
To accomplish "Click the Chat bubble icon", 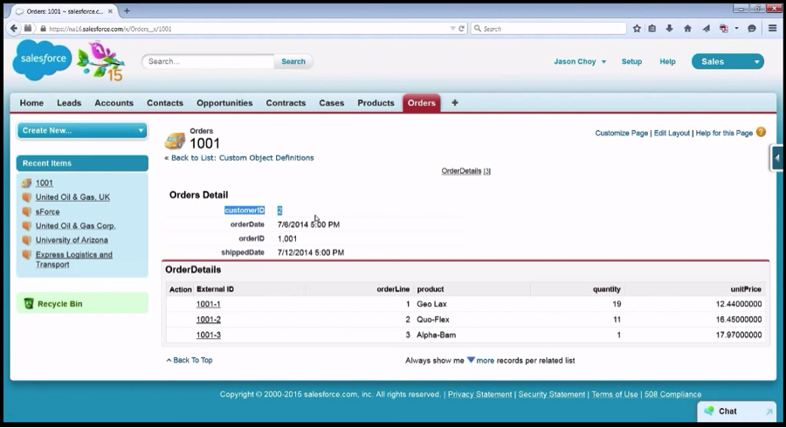I will click(709, 411).
